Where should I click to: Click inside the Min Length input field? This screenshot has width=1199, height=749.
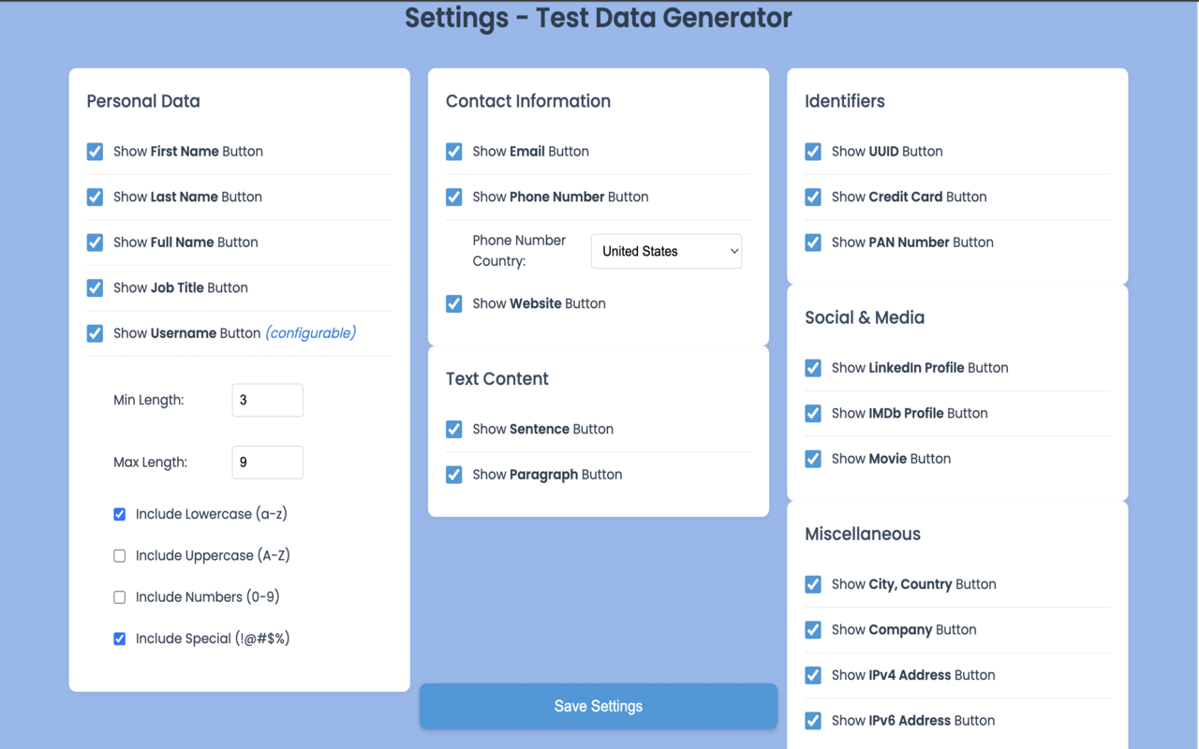267,400
